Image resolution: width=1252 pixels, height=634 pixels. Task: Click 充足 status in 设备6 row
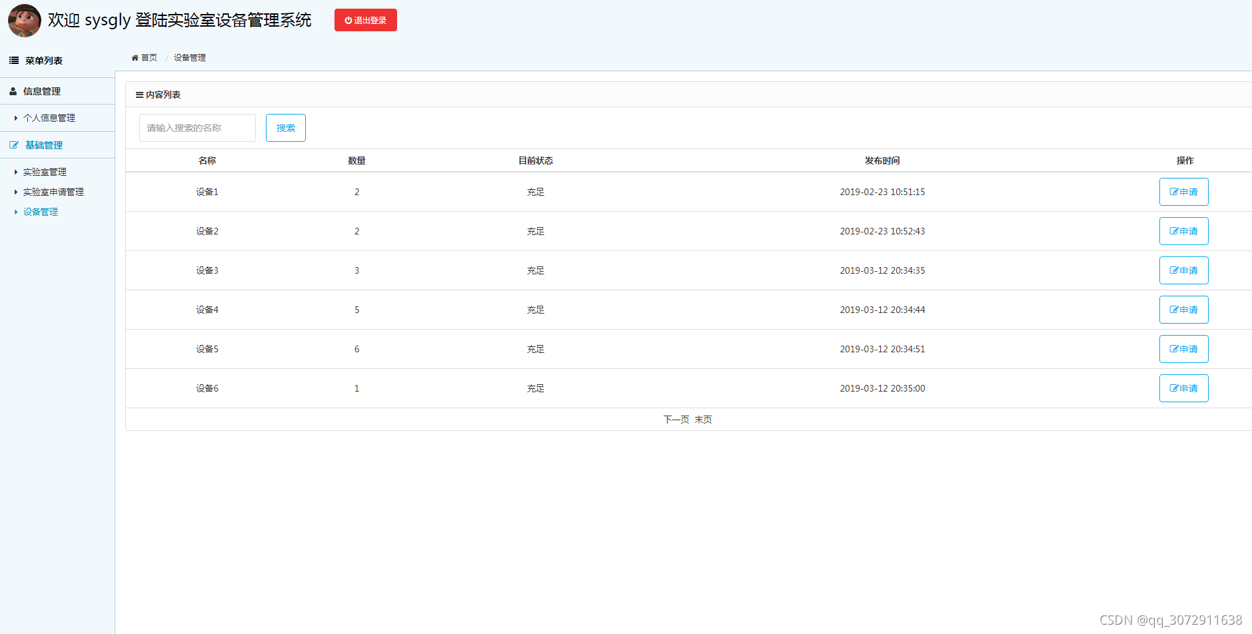coord(536,388)
